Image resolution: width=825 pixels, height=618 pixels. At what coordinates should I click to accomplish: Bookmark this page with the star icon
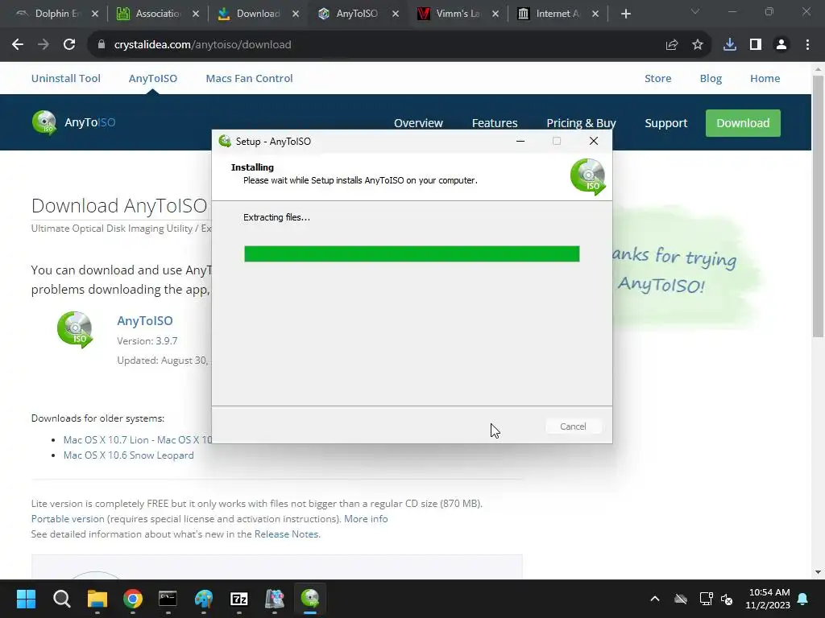pyautogui.click(x=698, y=45)
